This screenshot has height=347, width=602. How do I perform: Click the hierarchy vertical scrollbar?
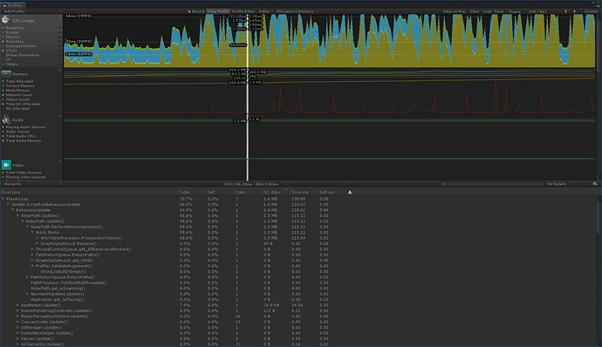[x=599, y=217]
